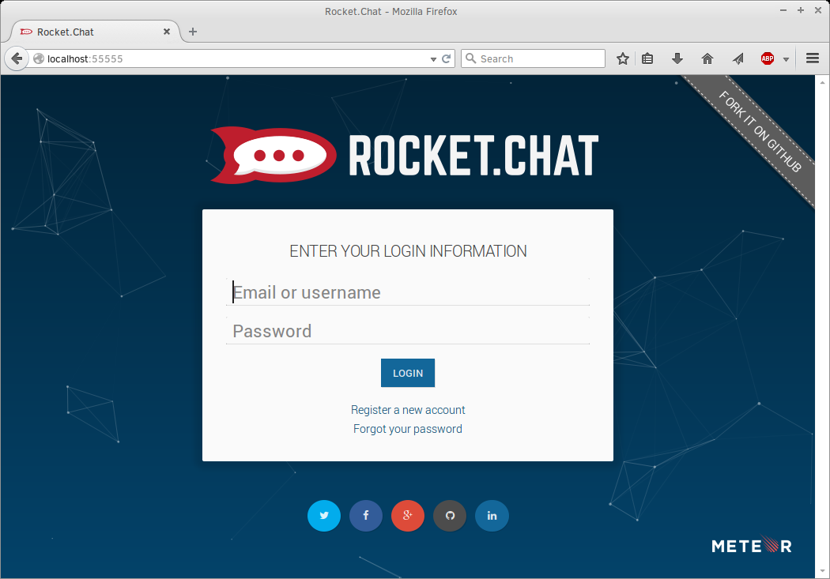Click the Rocket.Chat rocket logo
The height and width of the screenshot is (579, 830).
[273, 154]
